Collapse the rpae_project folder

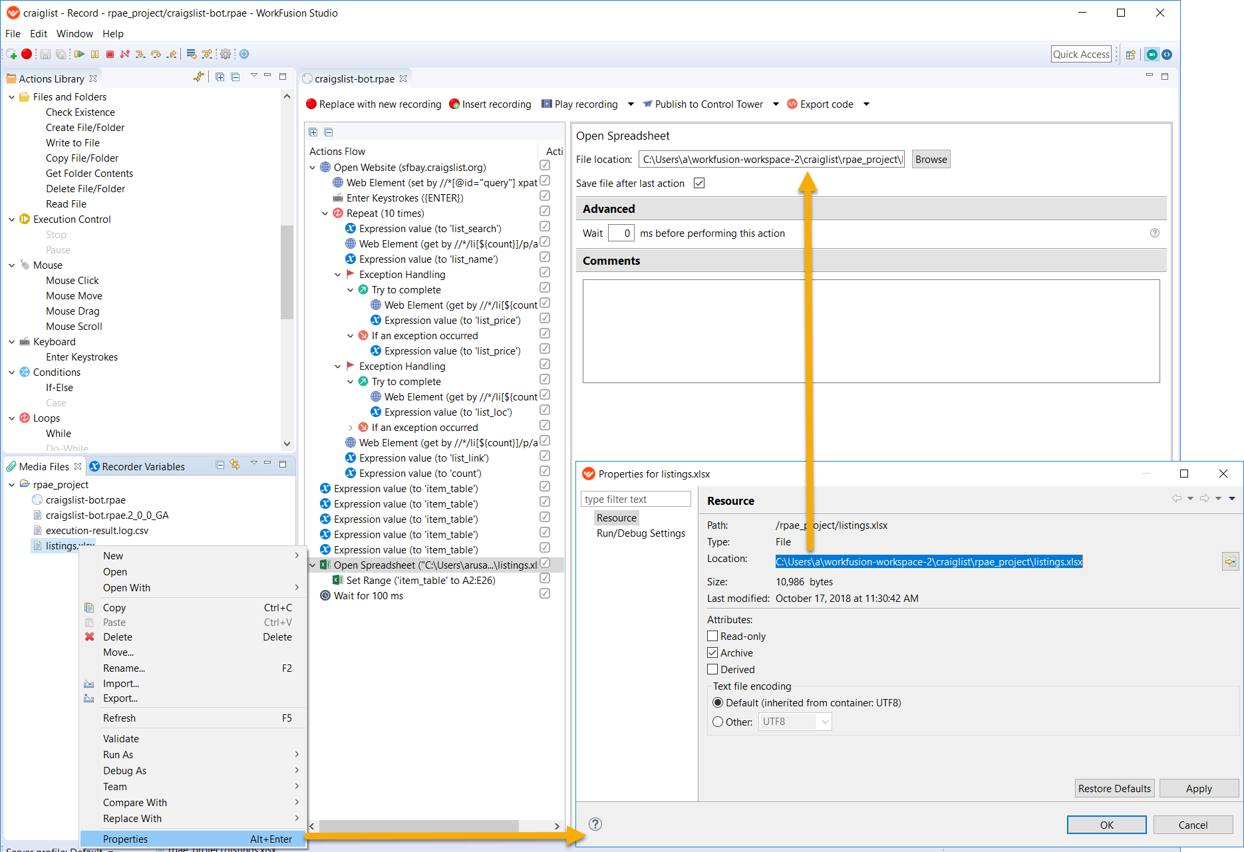(x=11, y=485)
